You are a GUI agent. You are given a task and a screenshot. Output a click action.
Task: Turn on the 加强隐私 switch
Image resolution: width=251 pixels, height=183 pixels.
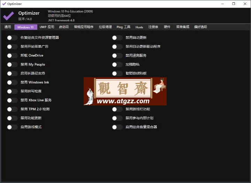coord(117,65)
